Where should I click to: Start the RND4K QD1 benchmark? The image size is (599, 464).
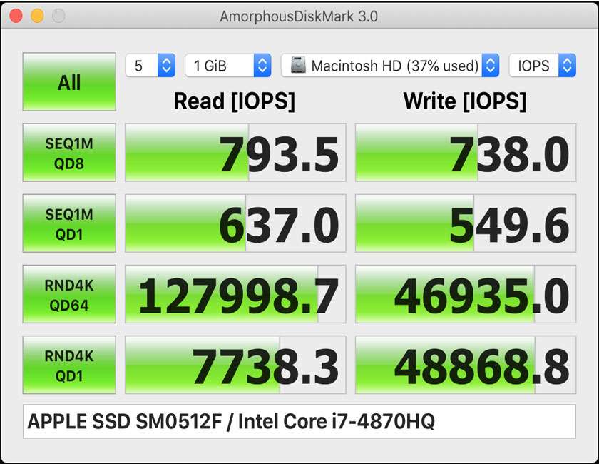click(x=68, y=364)
